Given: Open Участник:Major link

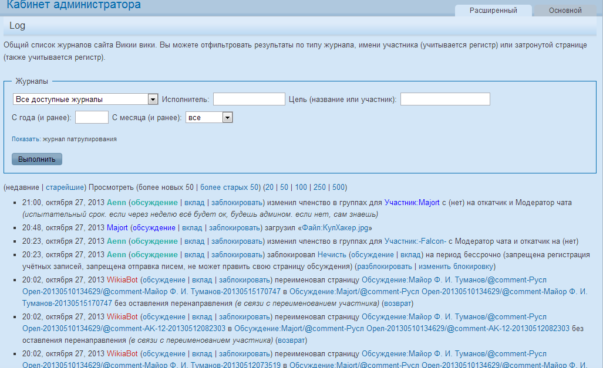Looking at the screenshot, I should (x=412, y=203).
